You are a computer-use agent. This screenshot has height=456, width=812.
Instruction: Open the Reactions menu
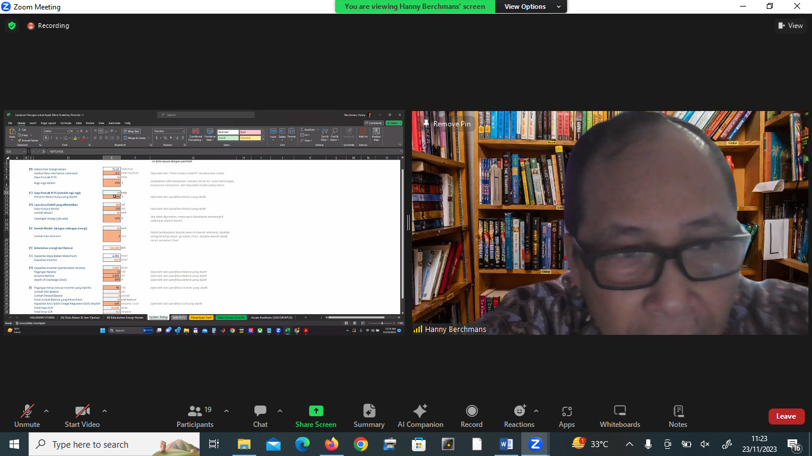[x=520, y=416]
